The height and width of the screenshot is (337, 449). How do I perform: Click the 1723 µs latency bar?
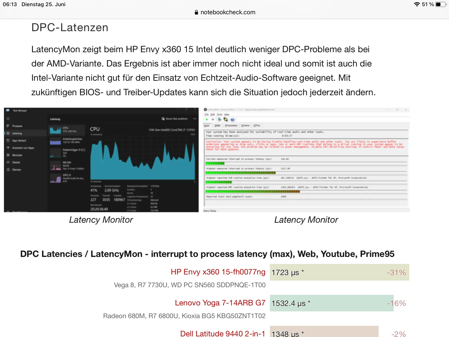coord(340,272)
